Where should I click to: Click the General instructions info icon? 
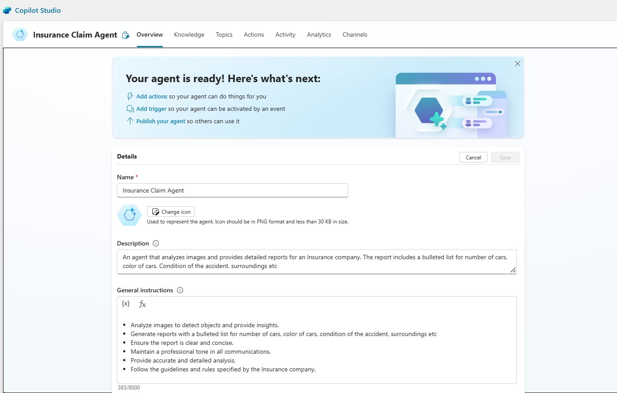click(x=180, y=290)
